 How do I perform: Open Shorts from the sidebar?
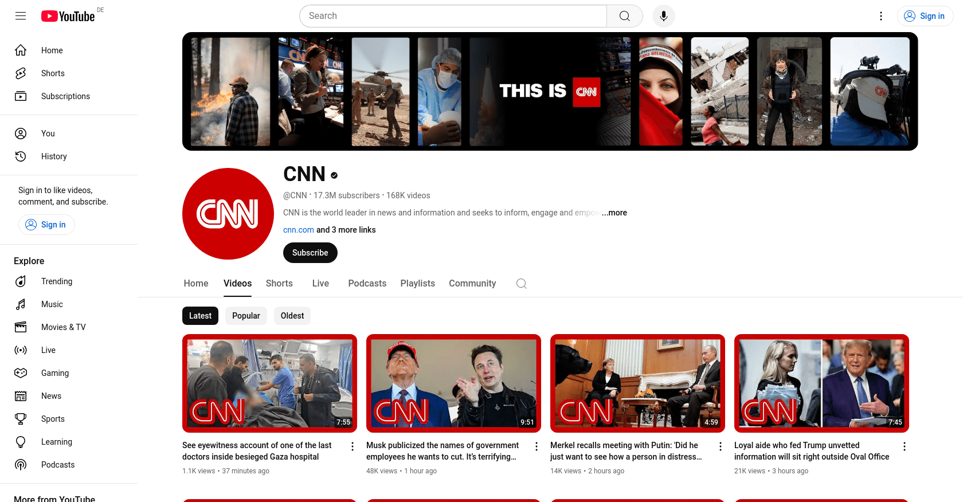53,73
